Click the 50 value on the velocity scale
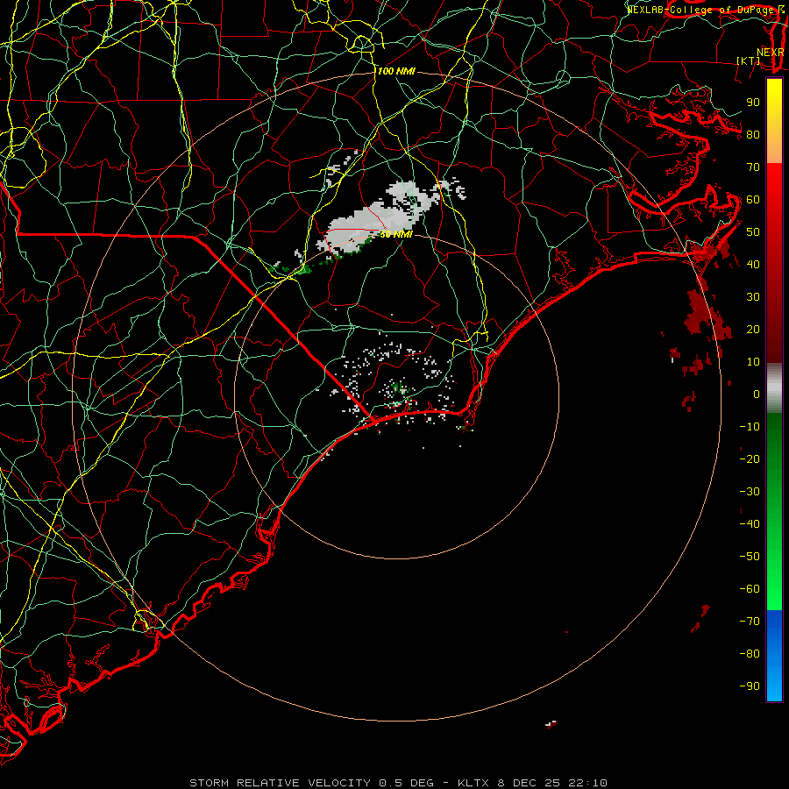 coord(753,232)
